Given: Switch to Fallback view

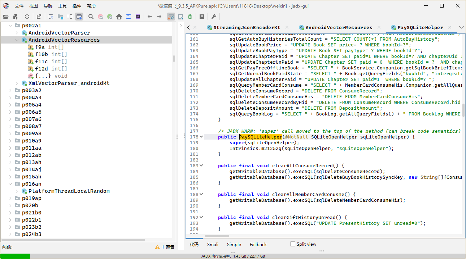Looking at the screenshot, I should click(258, 244).
